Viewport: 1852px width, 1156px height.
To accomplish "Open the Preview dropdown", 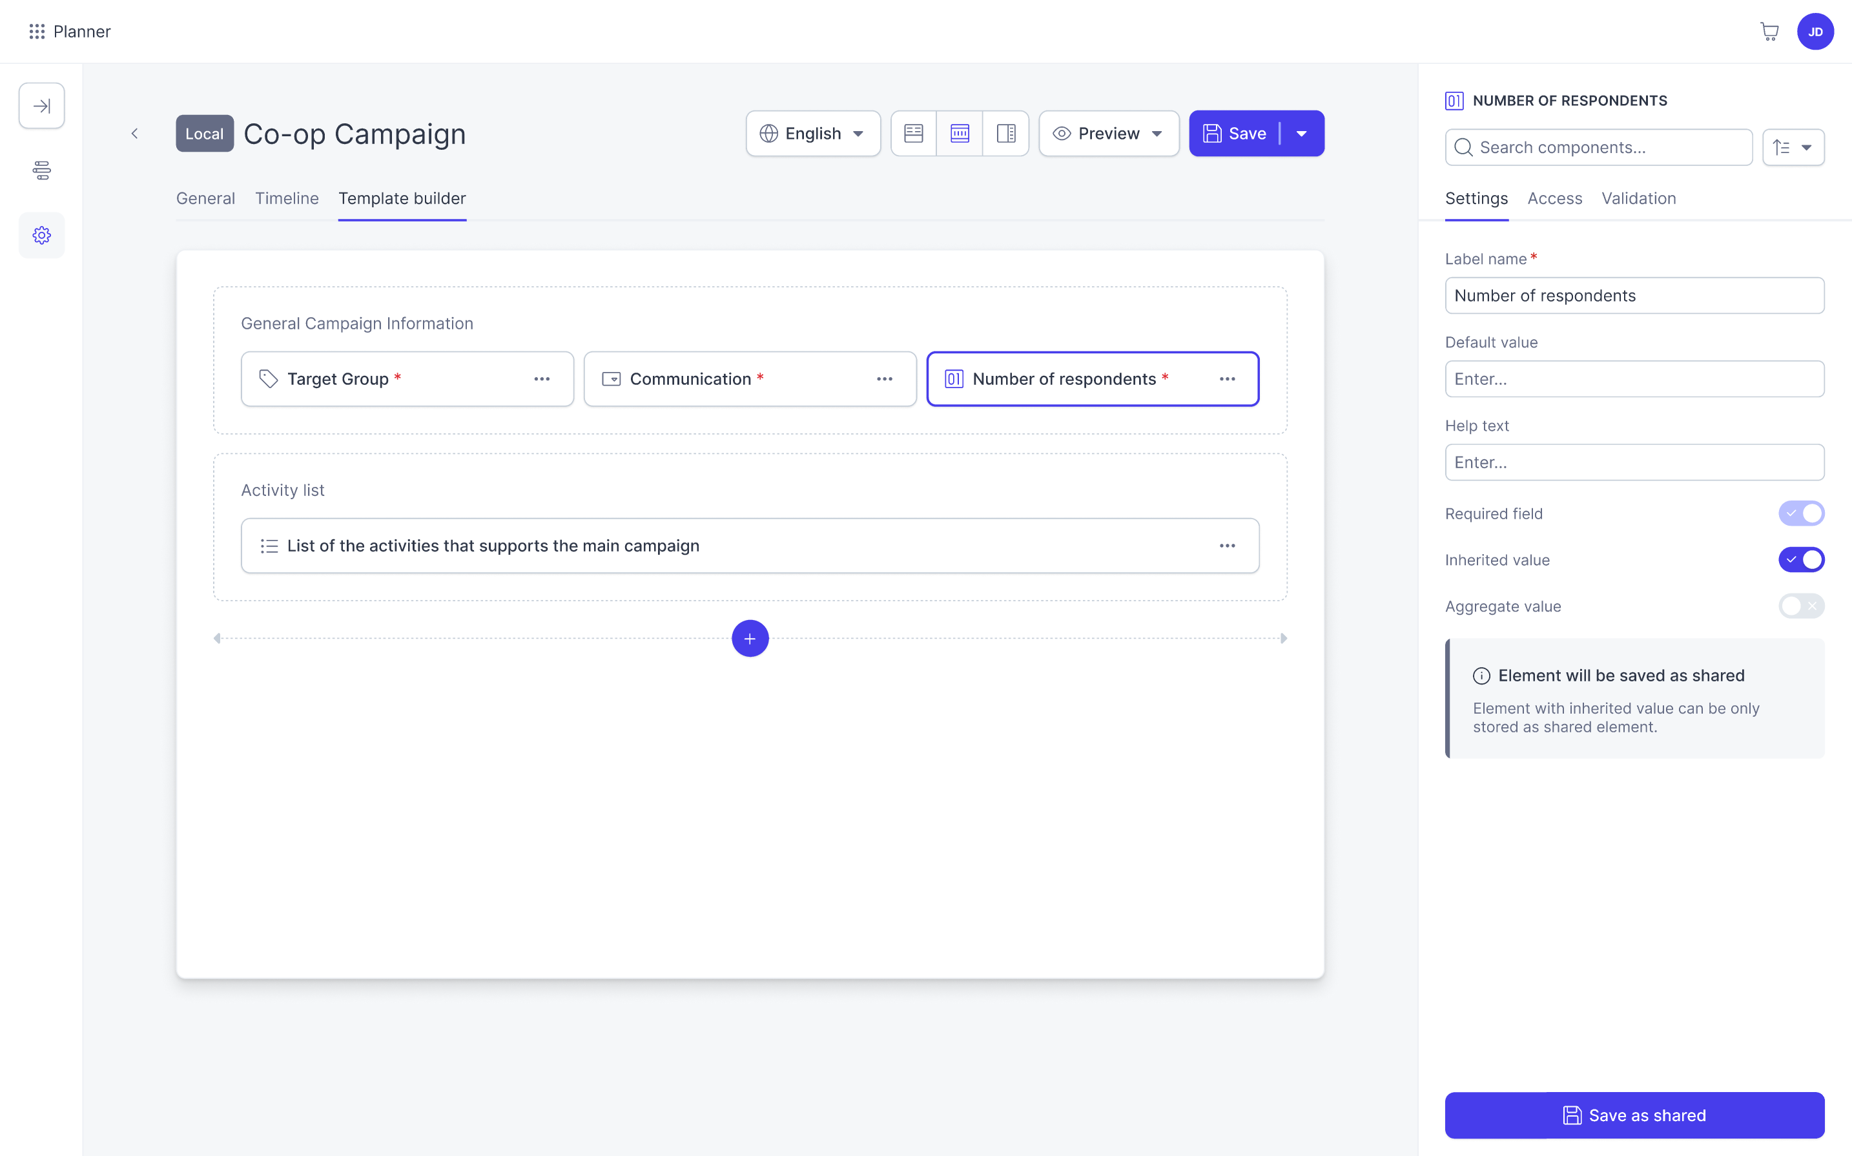I will click(x=1108, y=134).
